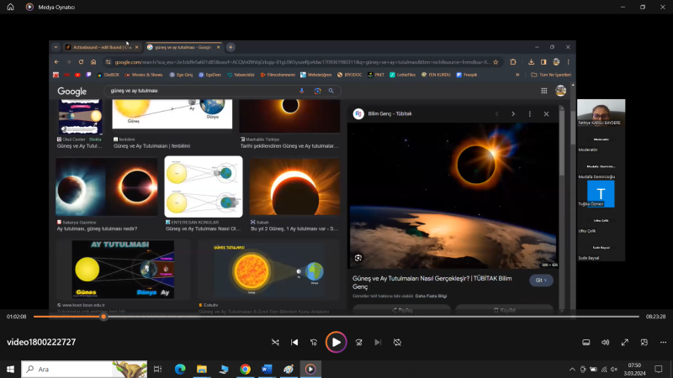Open the Windows Start menu

click(x=10, y=369)
